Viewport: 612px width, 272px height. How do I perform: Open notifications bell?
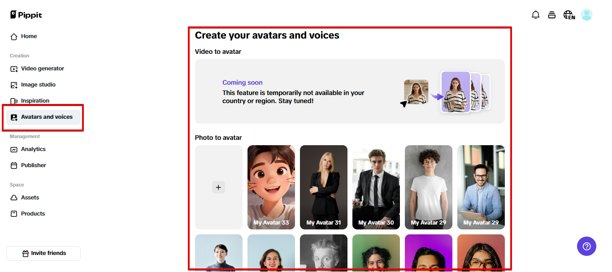[535, 14]
